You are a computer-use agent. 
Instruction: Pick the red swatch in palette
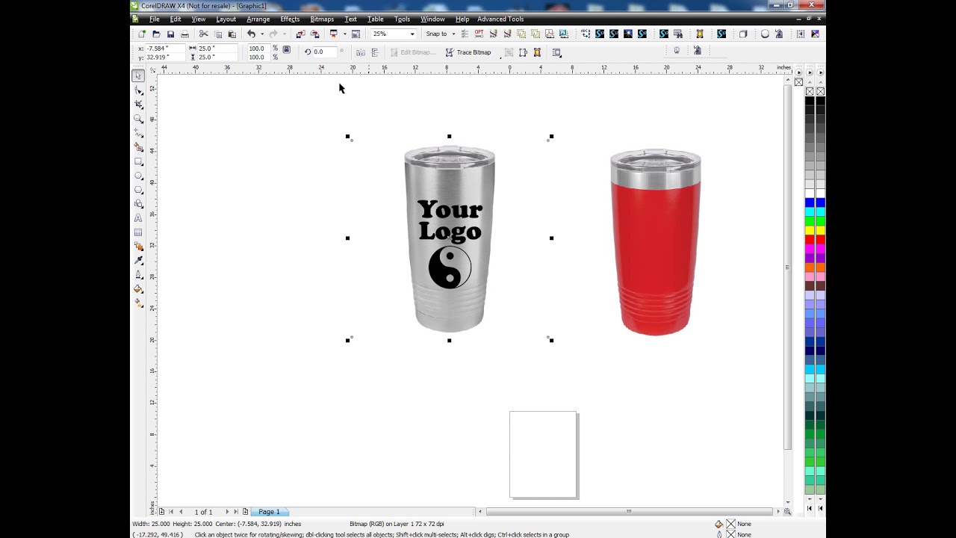point(810,239)
